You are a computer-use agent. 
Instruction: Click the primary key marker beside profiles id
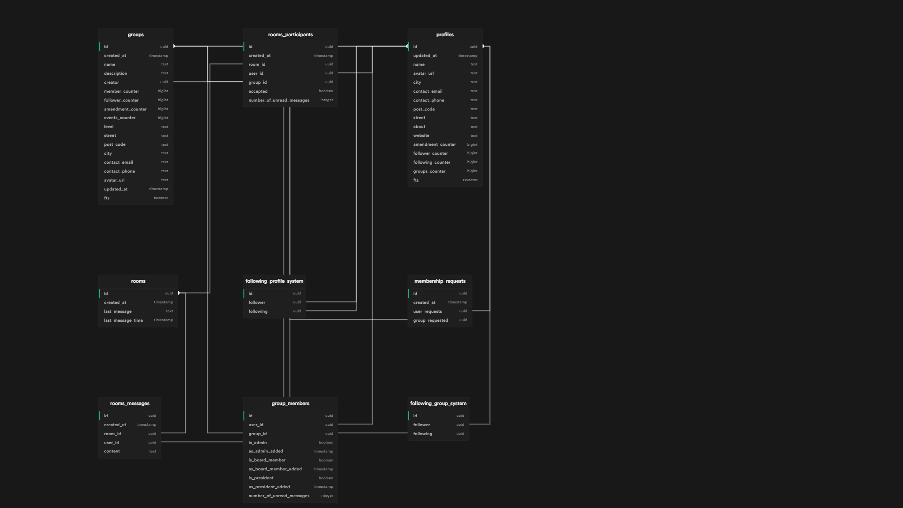point(409,47)
